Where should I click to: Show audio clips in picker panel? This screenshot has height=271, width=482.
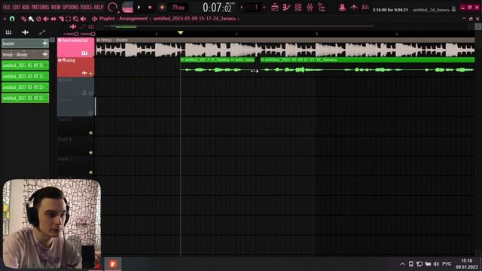click(x=25, y=32)
